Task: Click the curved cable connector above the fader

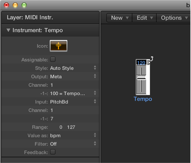Action: tap(152, 59)
